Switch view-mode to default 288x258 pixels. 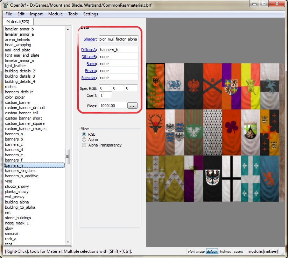click(212, 251)
